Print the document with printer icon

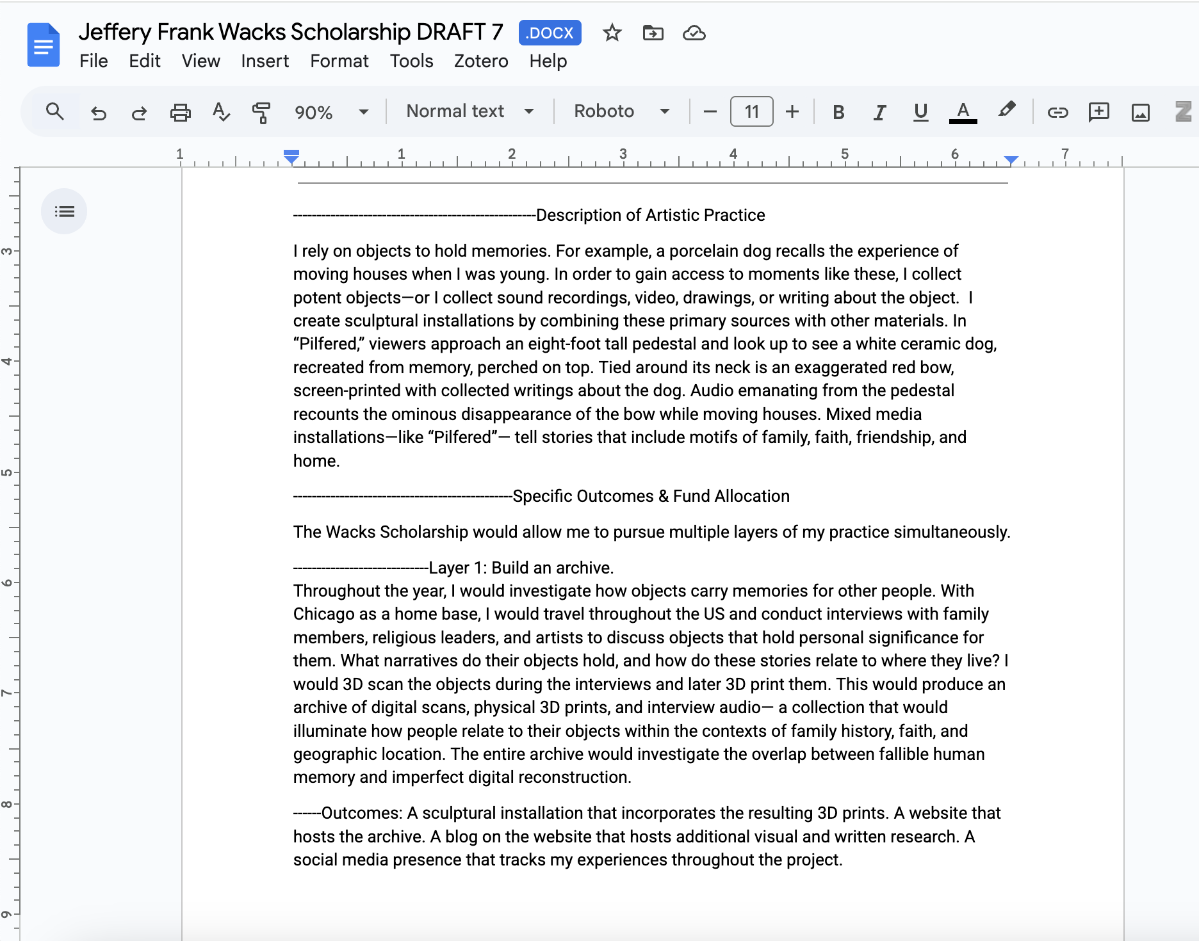[x=181, y=113]
